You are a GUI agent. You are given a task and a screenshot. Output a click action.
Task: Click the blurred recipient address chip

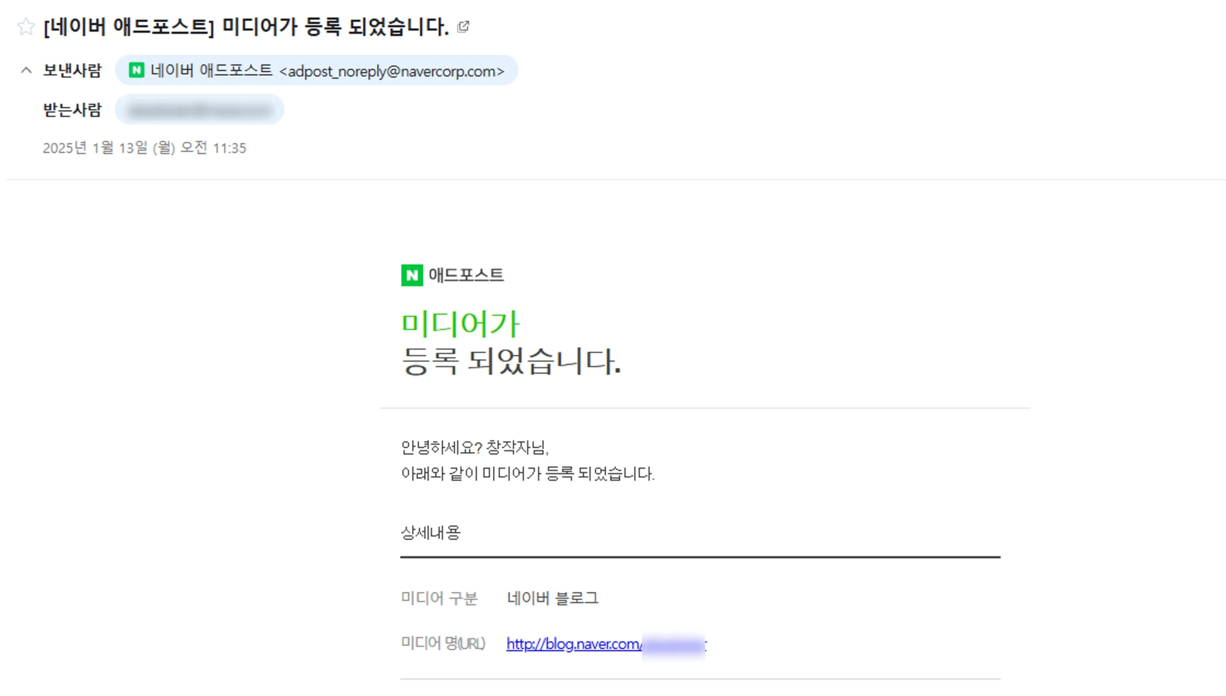click(x=199, y=109)
